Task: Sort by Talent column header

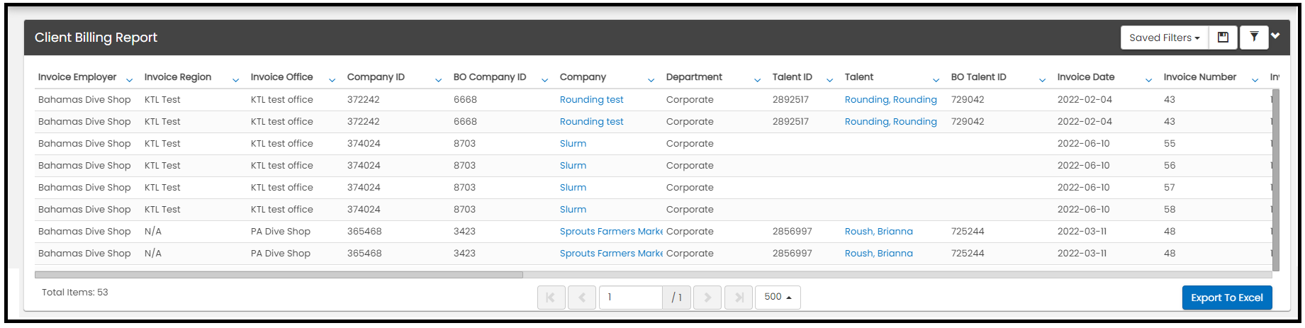Action: [859, 77]
